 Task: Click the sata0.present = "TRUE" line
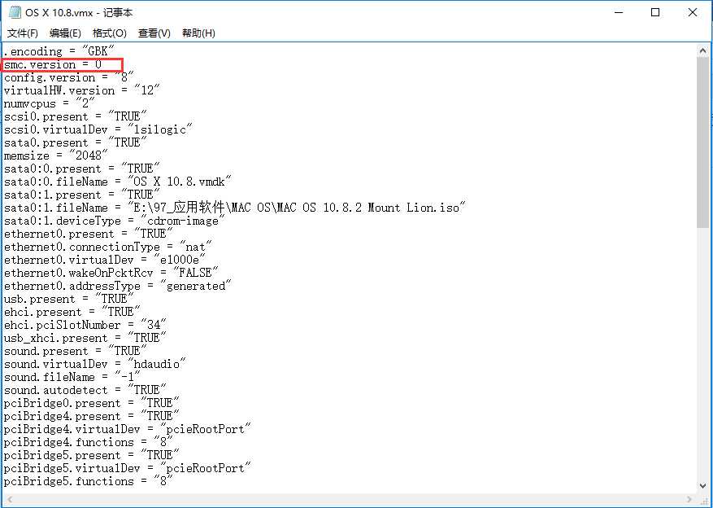(76, 142)
